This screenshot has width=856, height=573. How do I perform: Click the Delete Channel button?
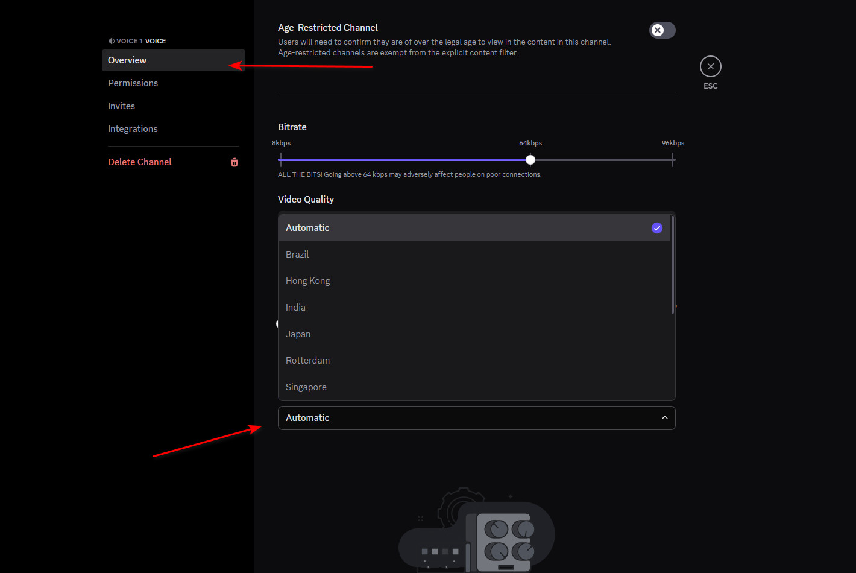click(140, 162)
